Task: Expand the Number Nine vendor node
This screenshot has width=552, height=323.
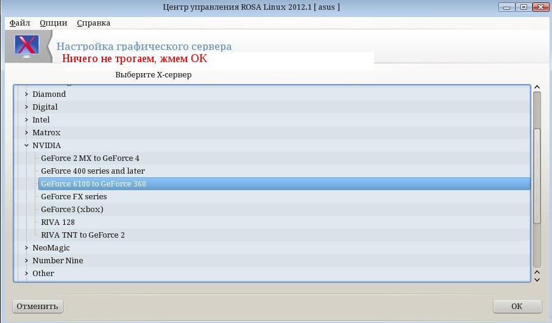Action: [26, 261]
